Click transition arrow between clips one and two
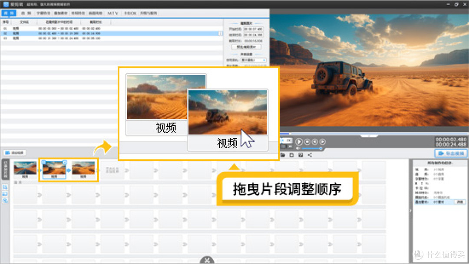469x264 pixels. [40, 170]
